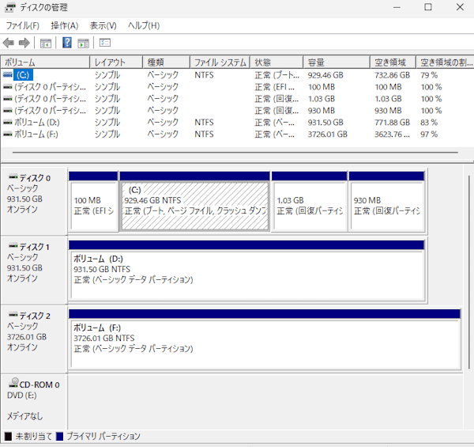
Task: Select the 930 MB recovery partition block
Action: pyautogui.click(x=386, y=202)
